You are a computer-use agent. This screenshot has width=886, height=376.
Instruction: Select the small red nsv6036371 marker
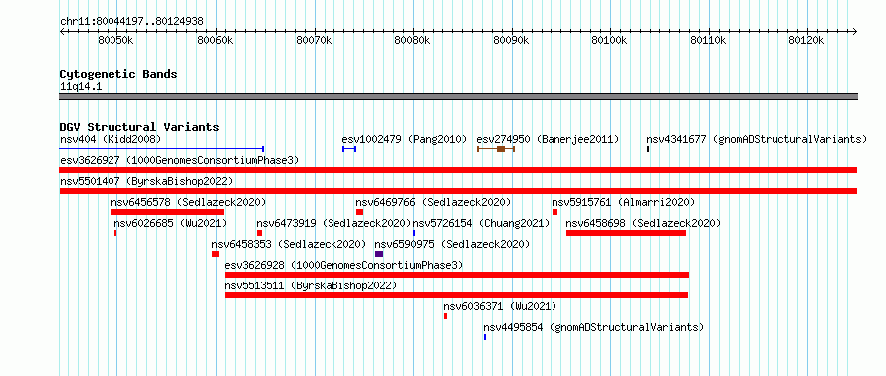click(x=445, y=316)
